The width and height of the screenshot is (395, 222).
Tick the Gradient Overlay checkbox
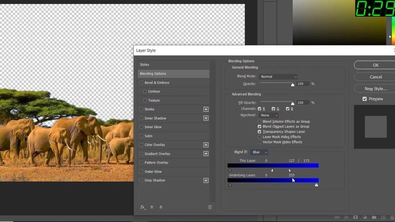(141, 154)
